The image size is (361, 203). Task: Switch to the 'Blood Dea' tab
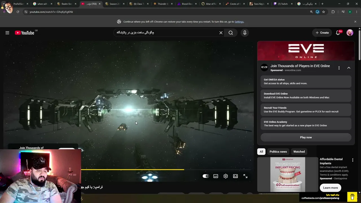187,4
